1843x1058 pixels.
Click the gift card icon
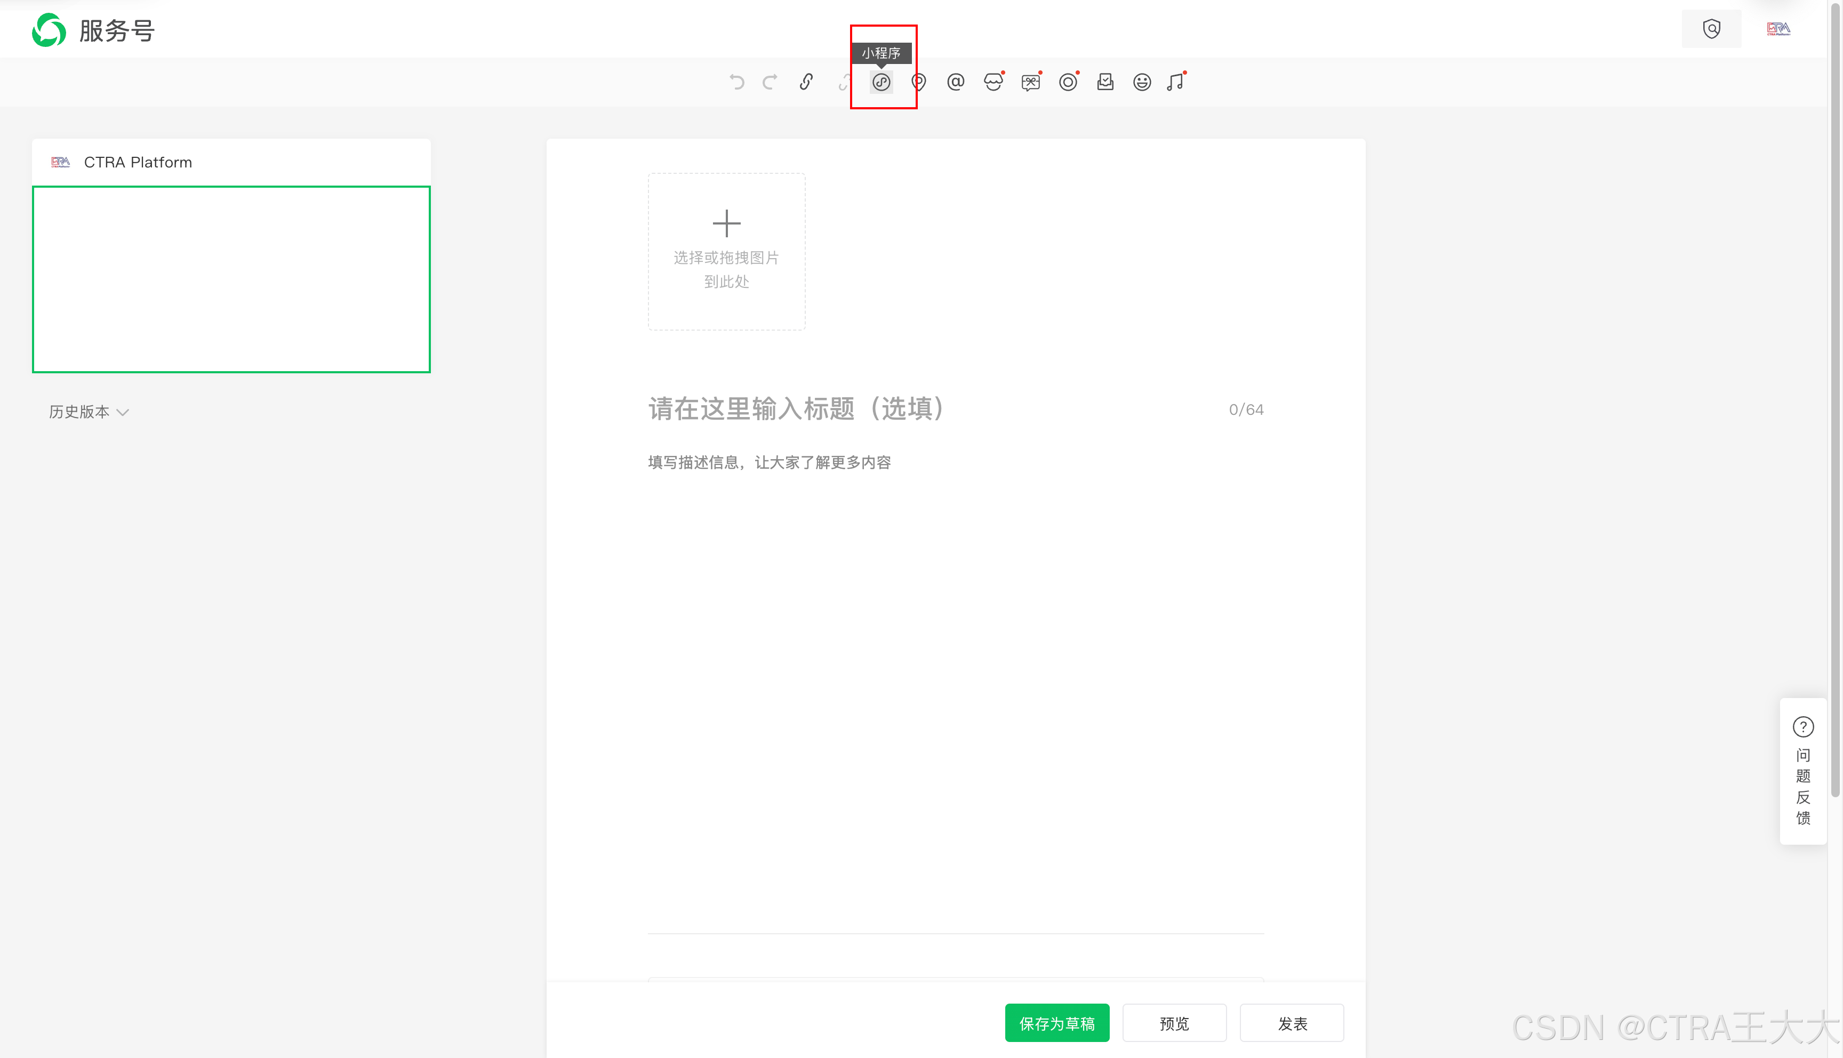coord(1030,82)
